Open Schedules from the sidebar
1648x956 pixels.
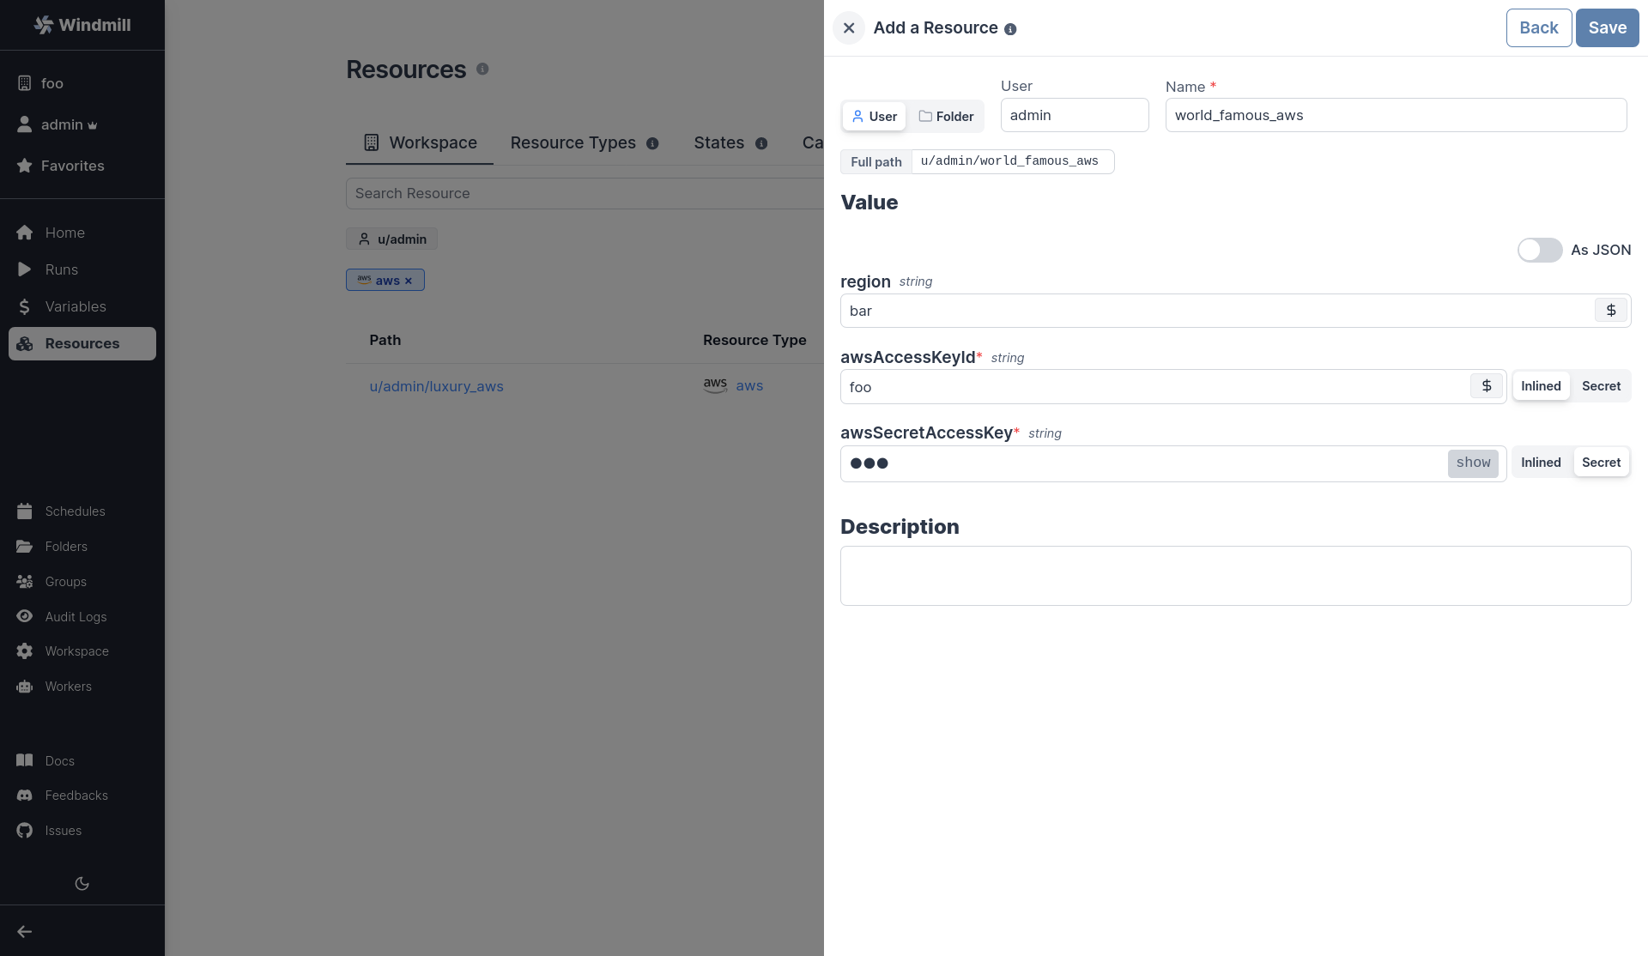(x=75, y=511)
